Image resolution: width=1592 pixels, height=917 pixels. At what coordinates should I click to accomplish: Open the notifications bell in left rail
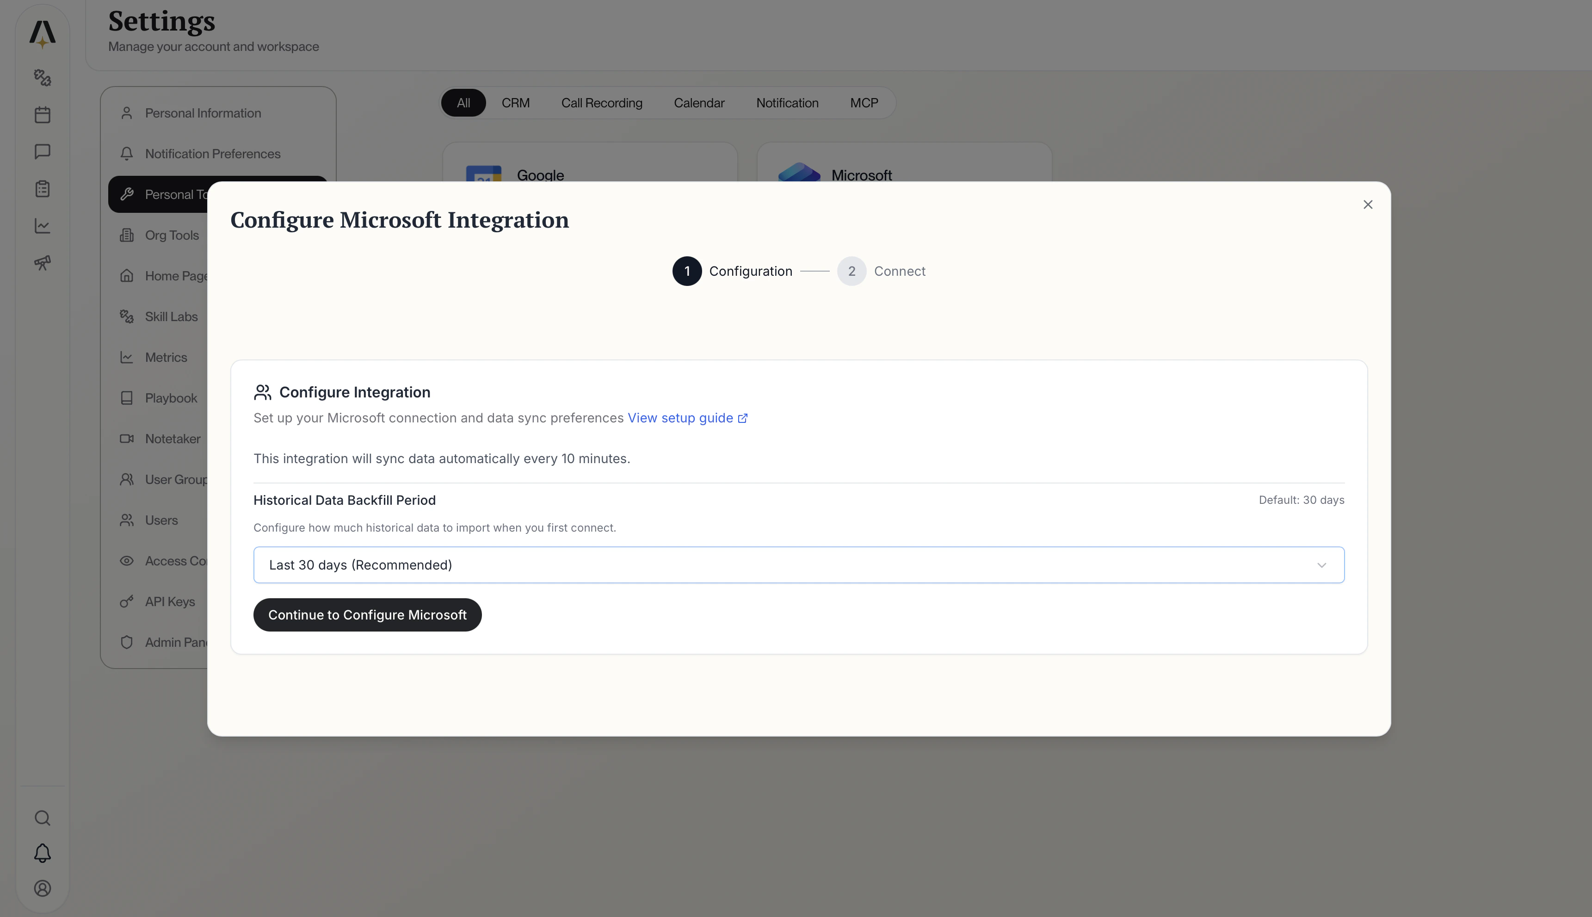tap(42, 854)
